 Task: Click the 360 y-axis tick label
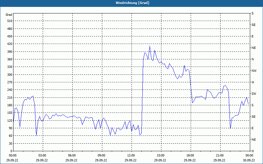[10, 59]
